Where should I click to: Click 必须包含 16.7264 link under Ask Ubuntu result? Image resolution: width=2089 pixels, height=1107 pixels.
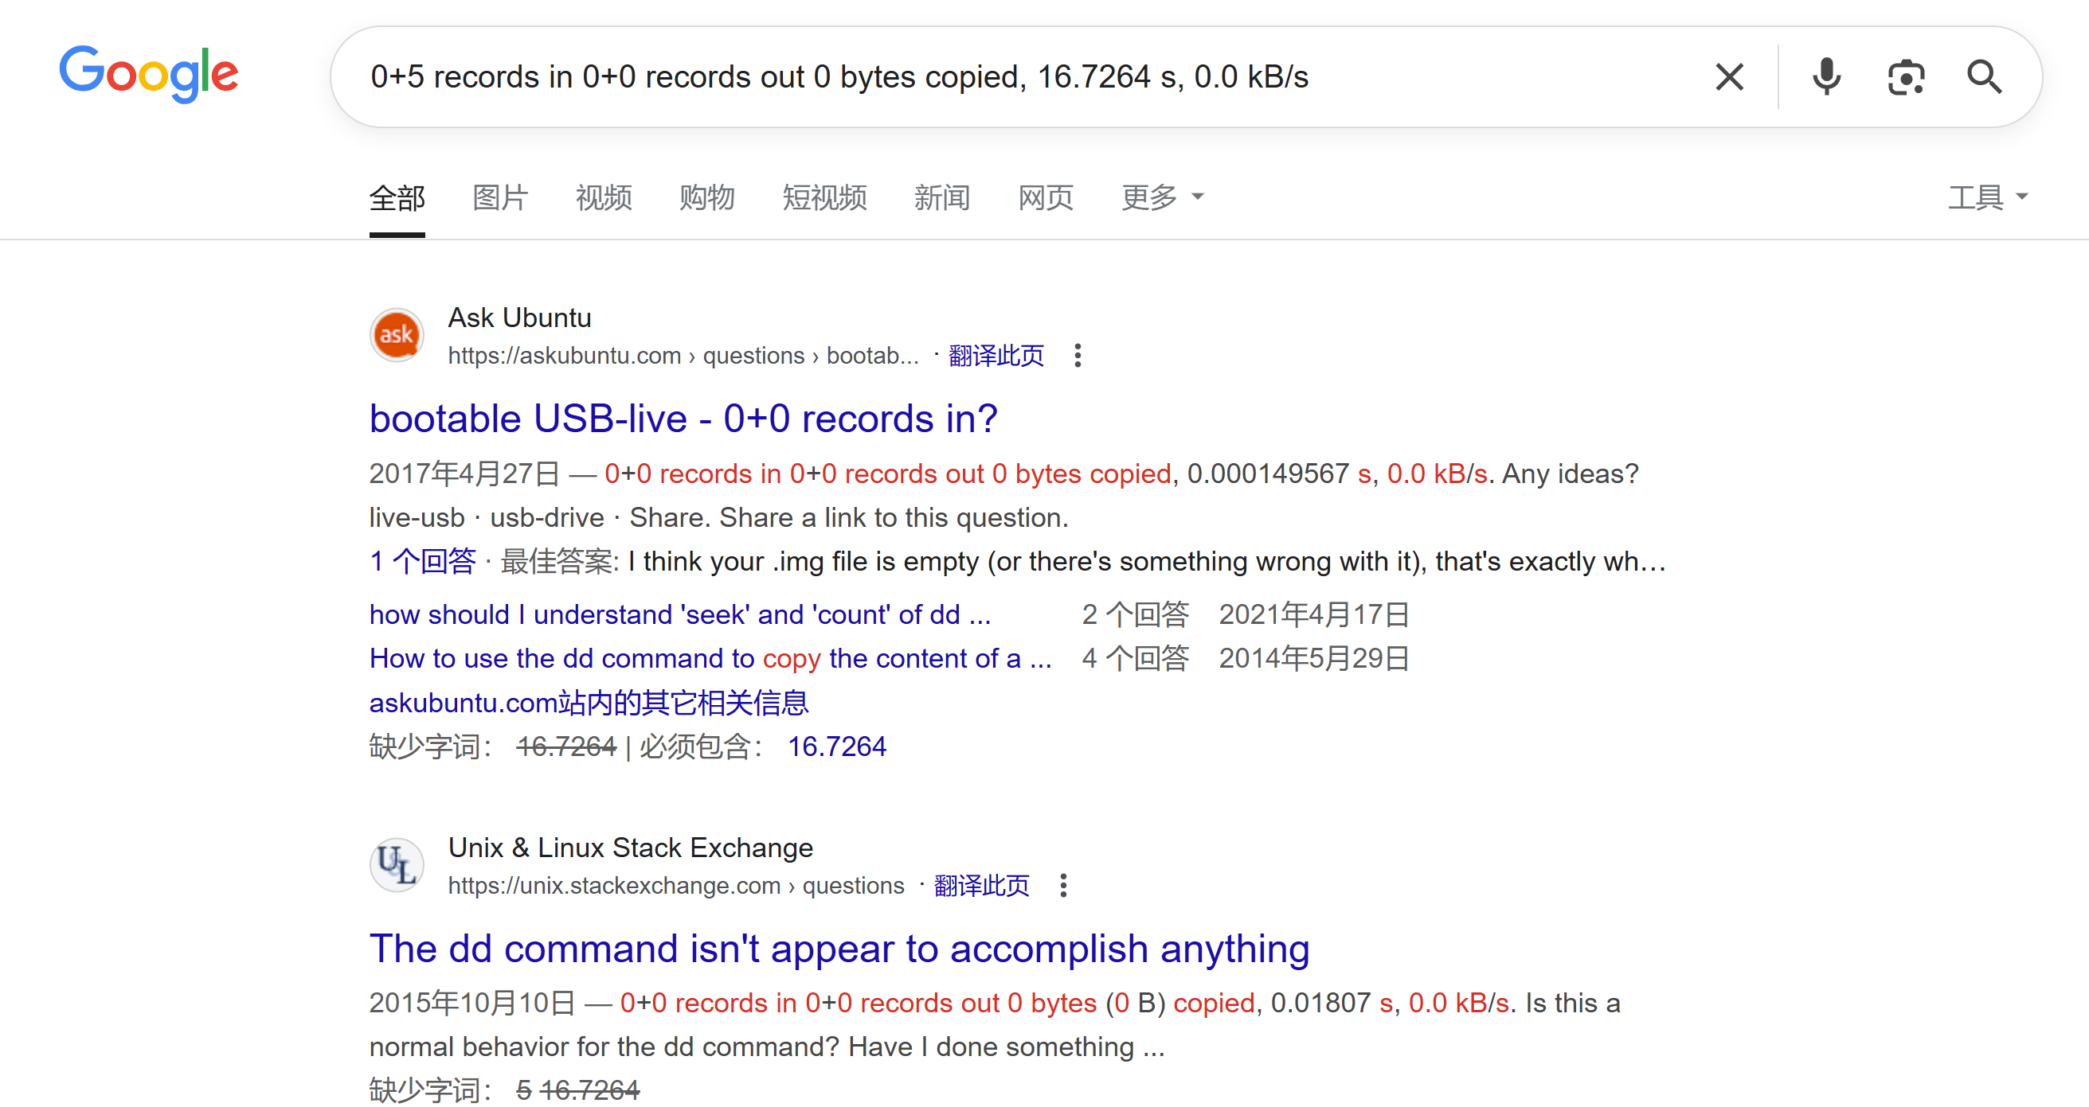[x=837, y=746]
